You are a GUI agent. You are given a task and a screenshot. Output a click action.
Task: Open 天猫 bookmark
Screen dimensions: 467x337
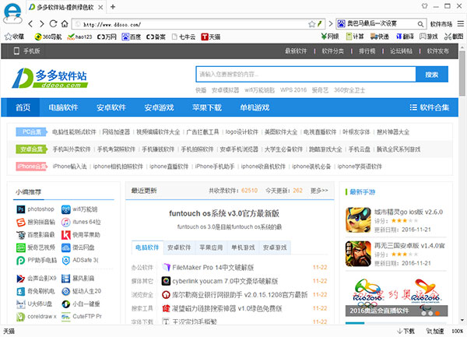[x=211, y=37]
